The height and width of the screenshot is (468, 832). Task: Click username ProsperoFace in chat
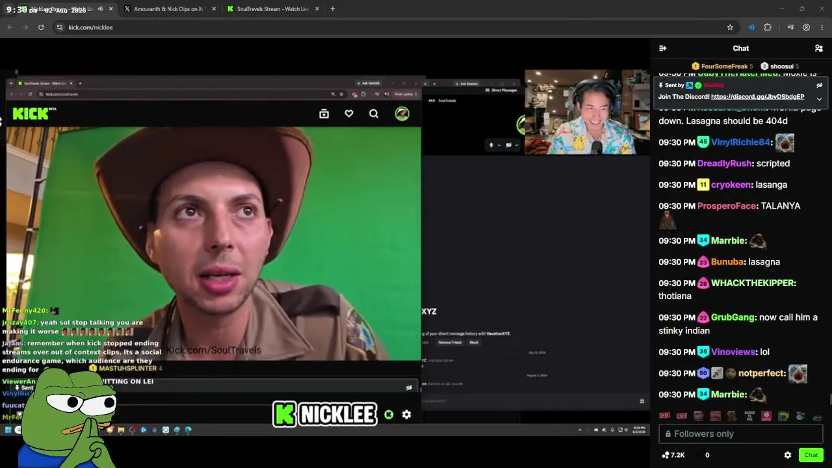[x=727, y=206]
